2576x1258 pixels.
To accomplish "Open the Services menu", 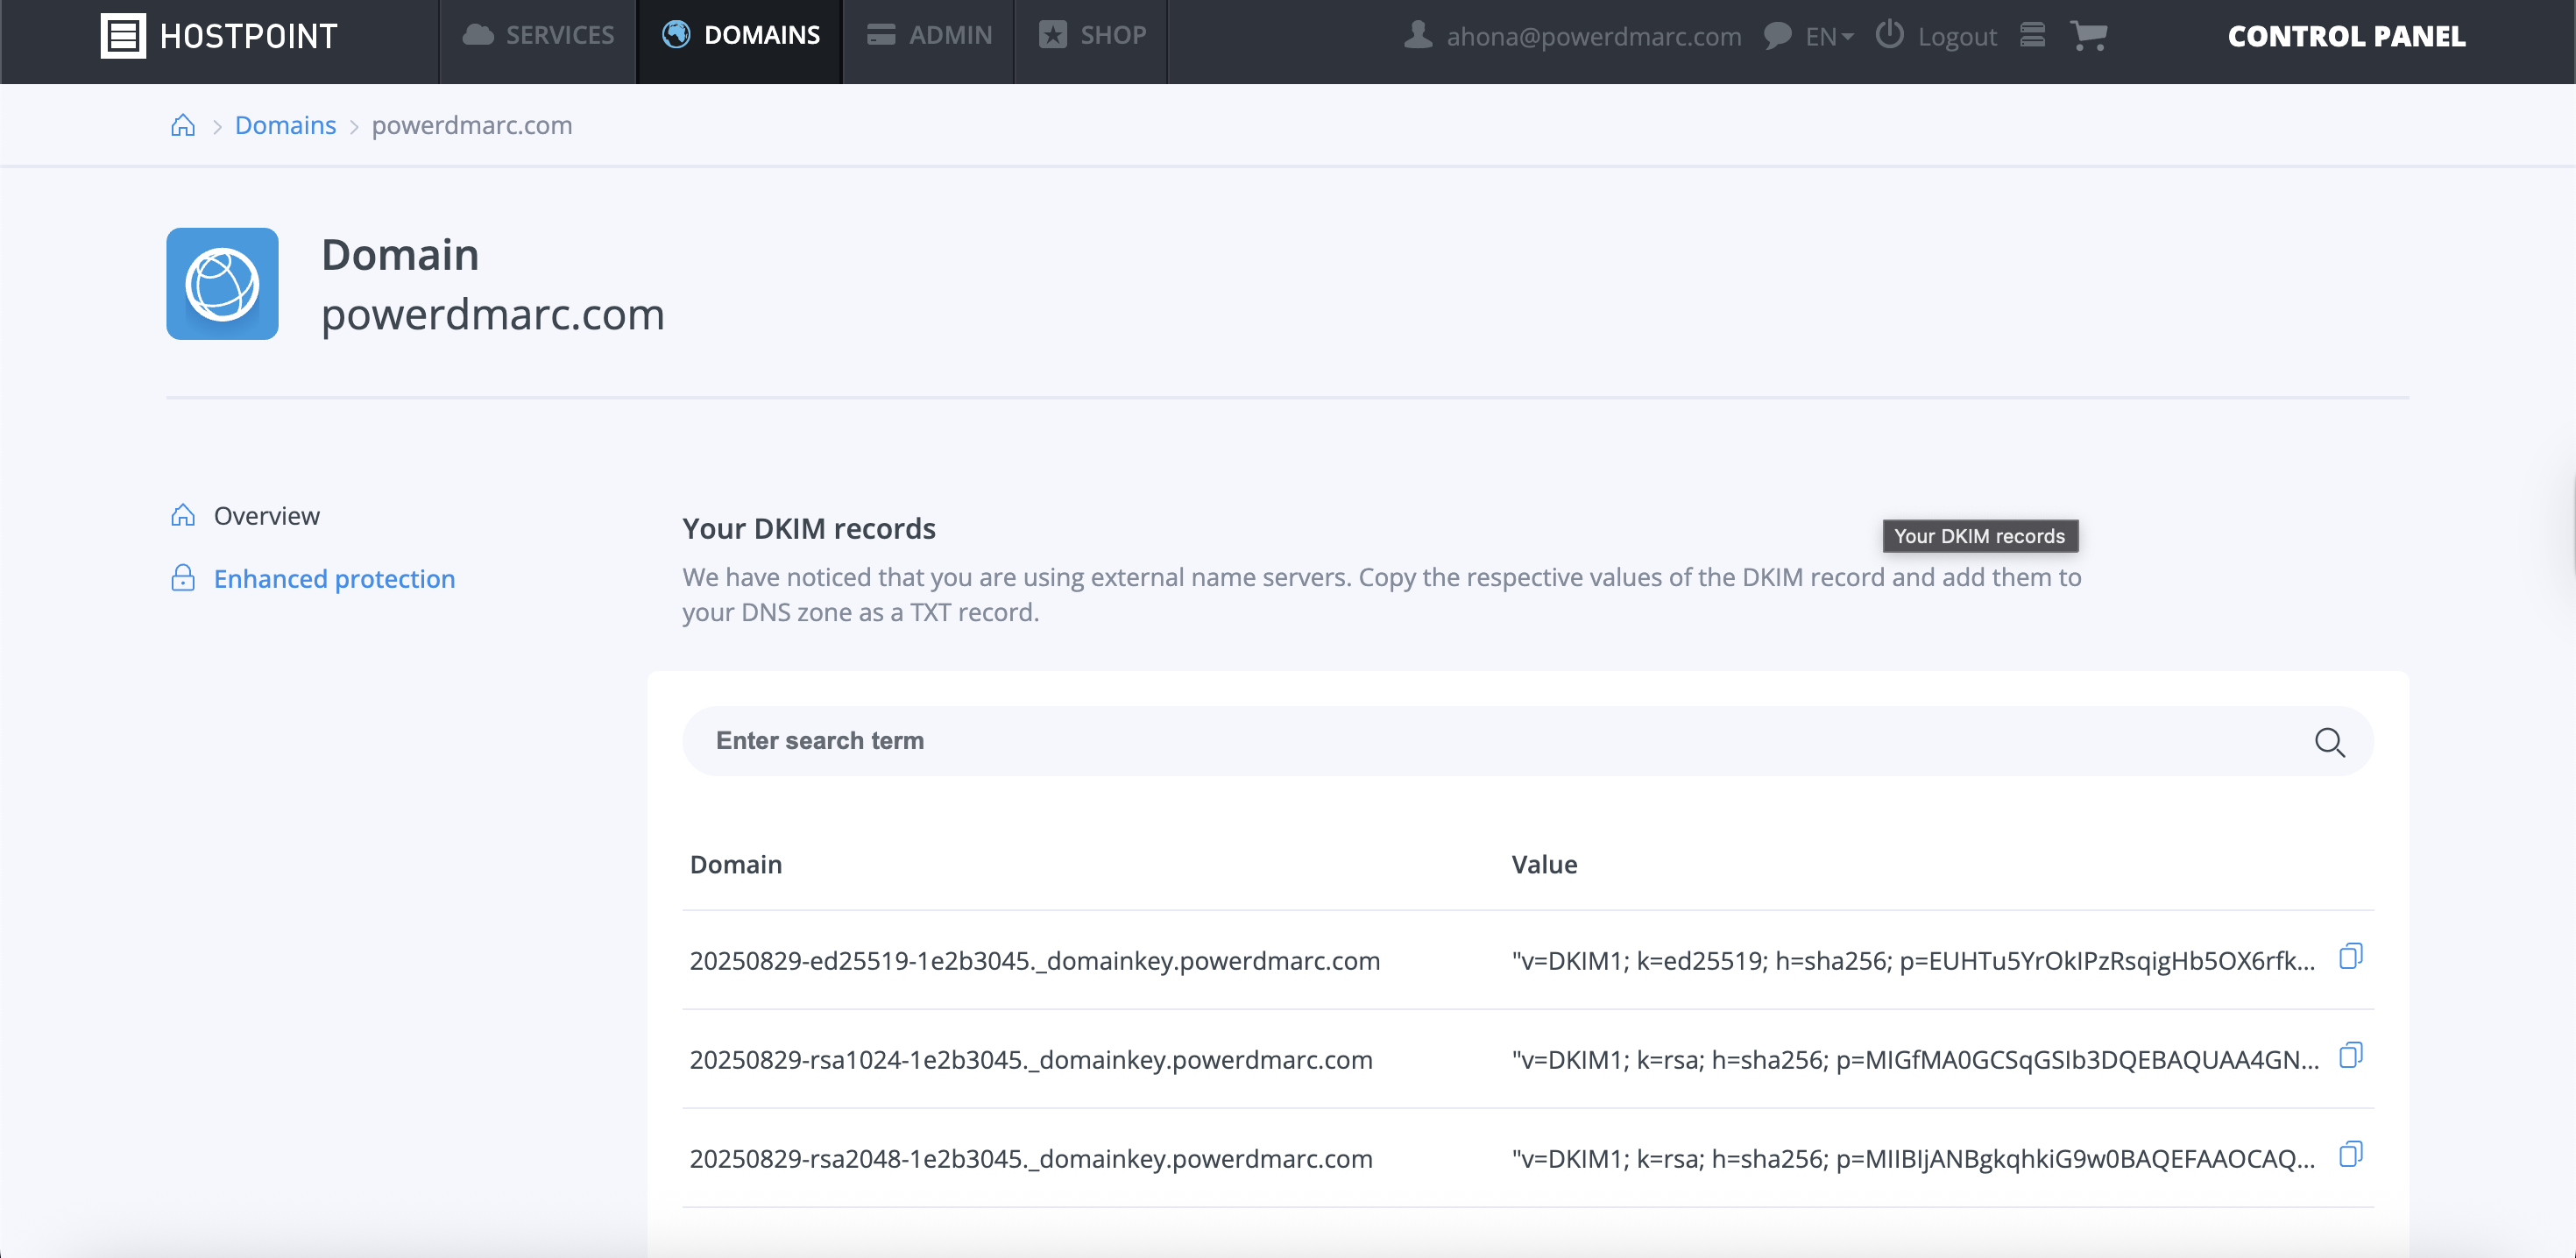I will point(538,36).
